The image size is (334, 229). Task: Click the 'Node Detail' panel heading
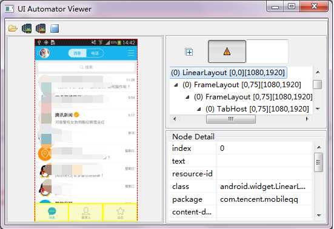[x=193, y=137]
